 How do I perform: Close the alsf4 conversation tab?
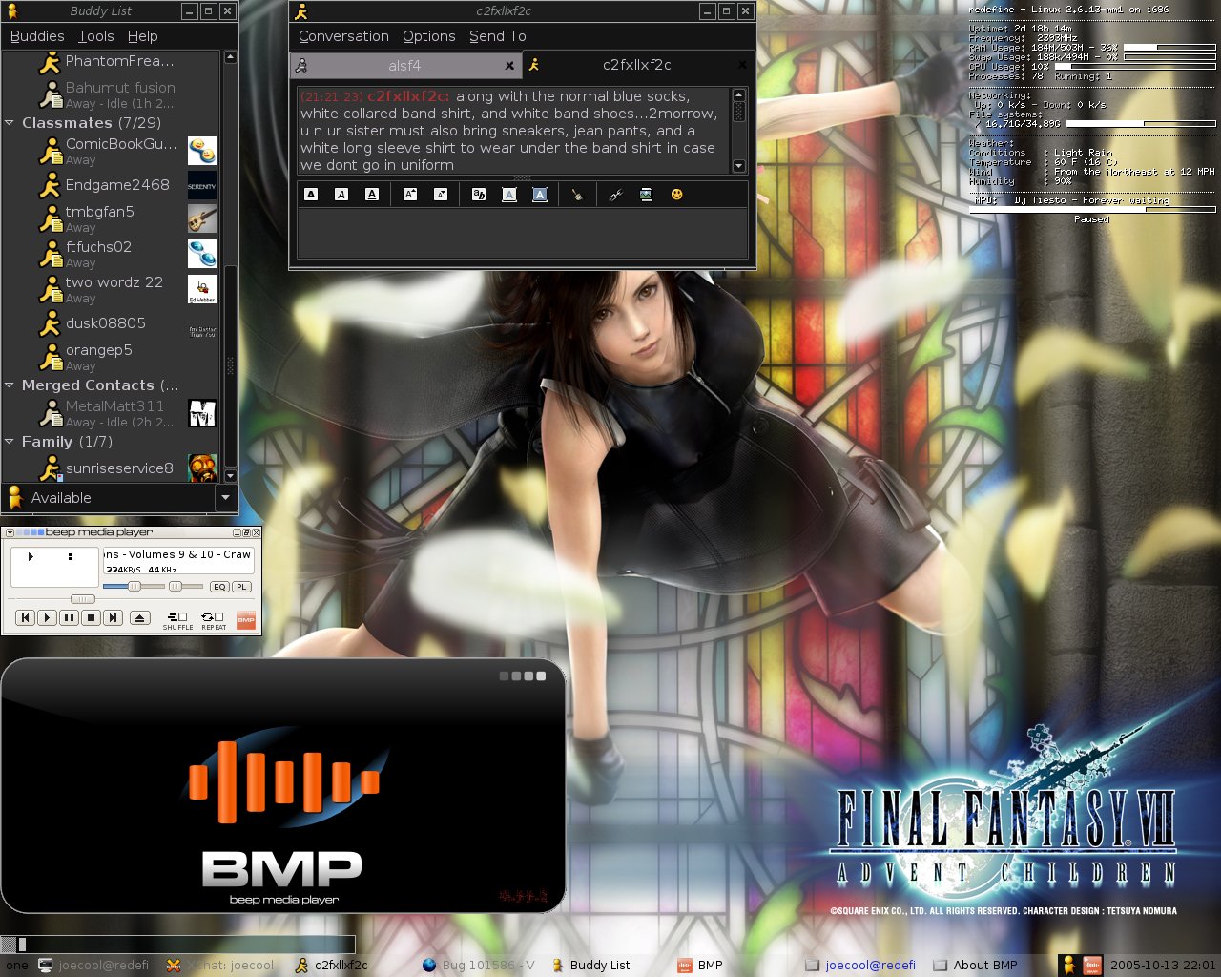click(509, 66)
